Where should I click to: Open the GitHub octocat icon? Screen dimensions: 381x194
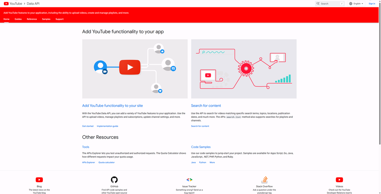pyautogui.click(x=114, y=180)
